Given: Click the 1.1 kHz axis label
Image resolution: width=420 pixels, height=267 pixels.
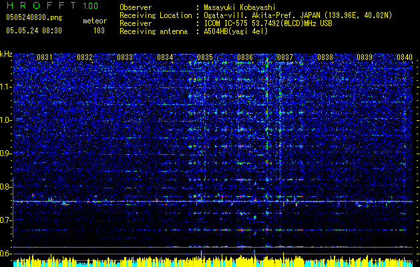Looking at the screenshot, I should coord(5,87).
